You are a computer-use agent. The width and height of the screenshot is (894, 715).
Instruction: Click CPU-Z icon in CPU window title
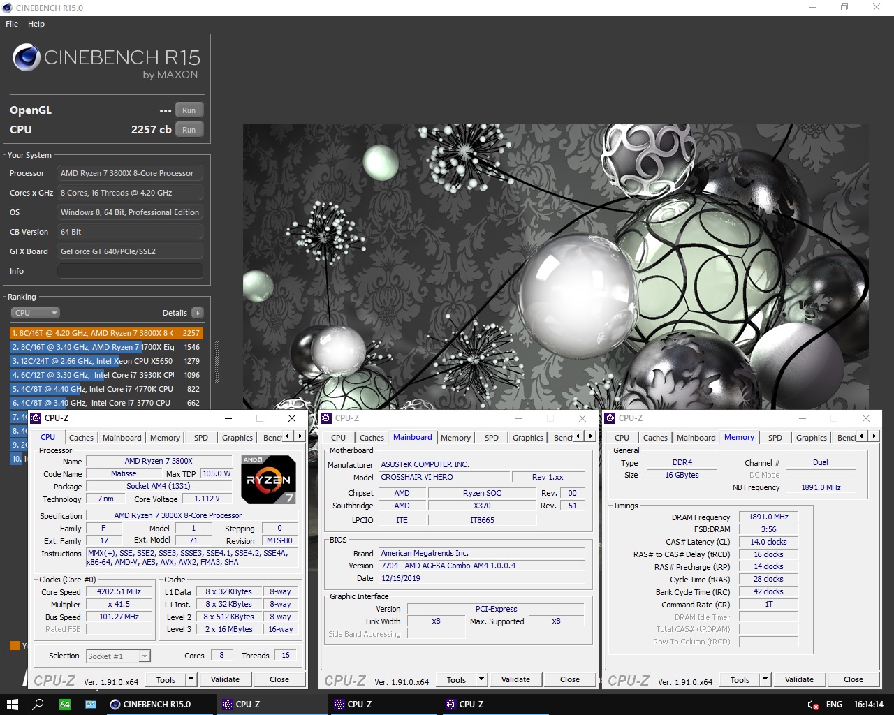coord(36,418)
